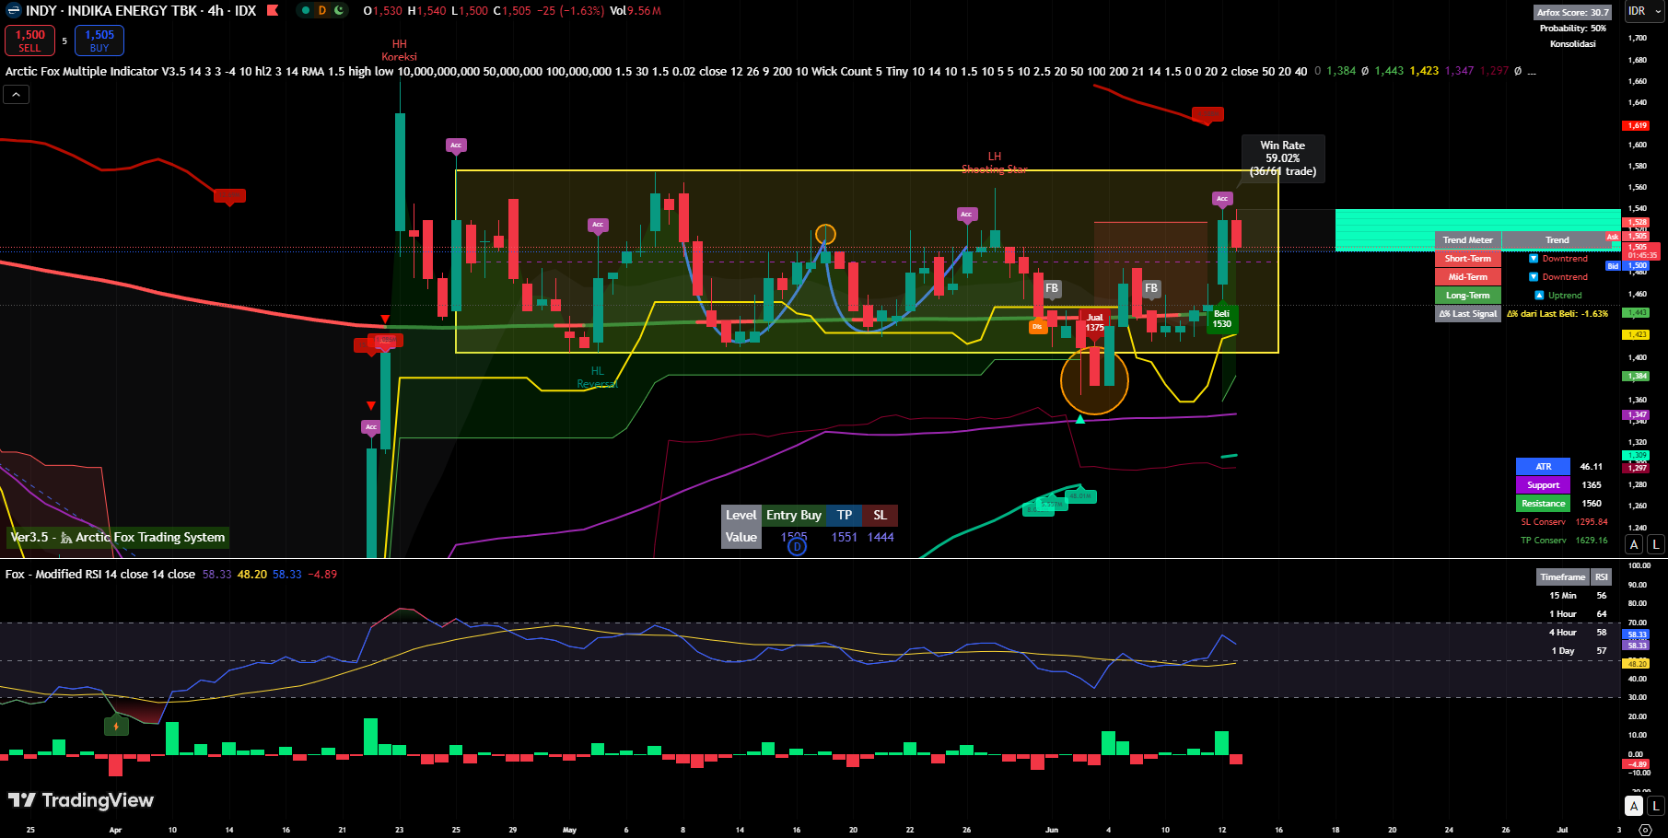Image resolution: width=1668 pixels, height=838 pixels.
Task: Click the blue ATR cell
Action: [x=1543, y=467]
